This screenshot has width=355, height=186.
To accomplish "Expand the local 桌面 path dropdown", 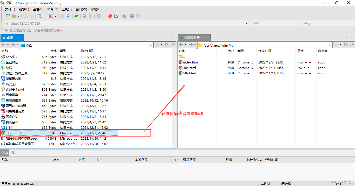I will click(x=151, y=45).
